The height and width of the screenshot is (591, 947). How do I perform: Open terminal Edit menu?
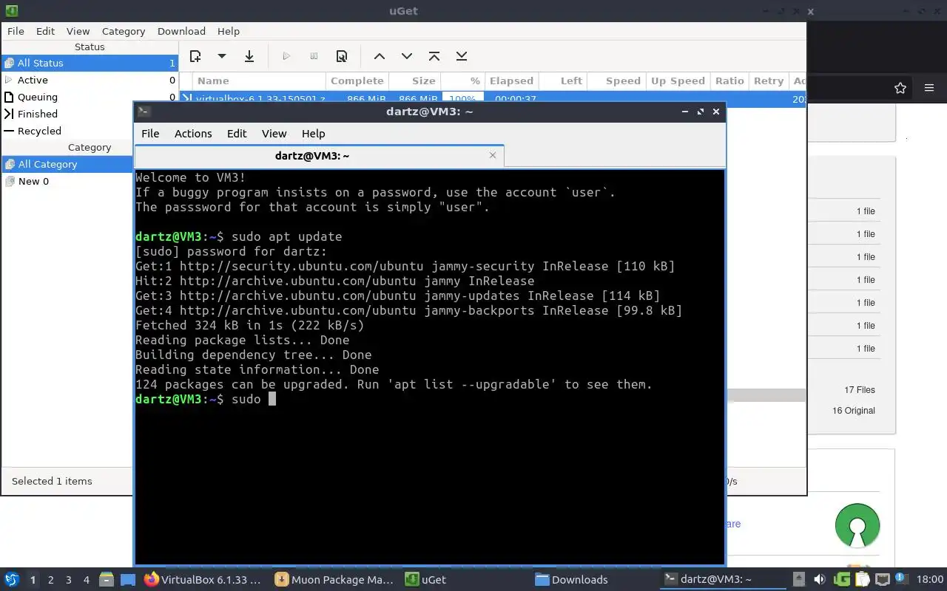pos(237,133)
